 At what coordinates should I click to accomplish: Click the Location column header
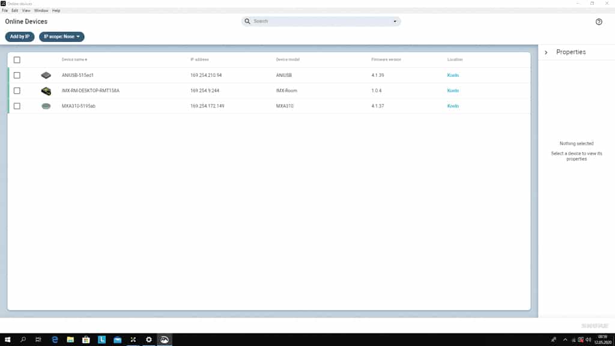coord(455,59)
